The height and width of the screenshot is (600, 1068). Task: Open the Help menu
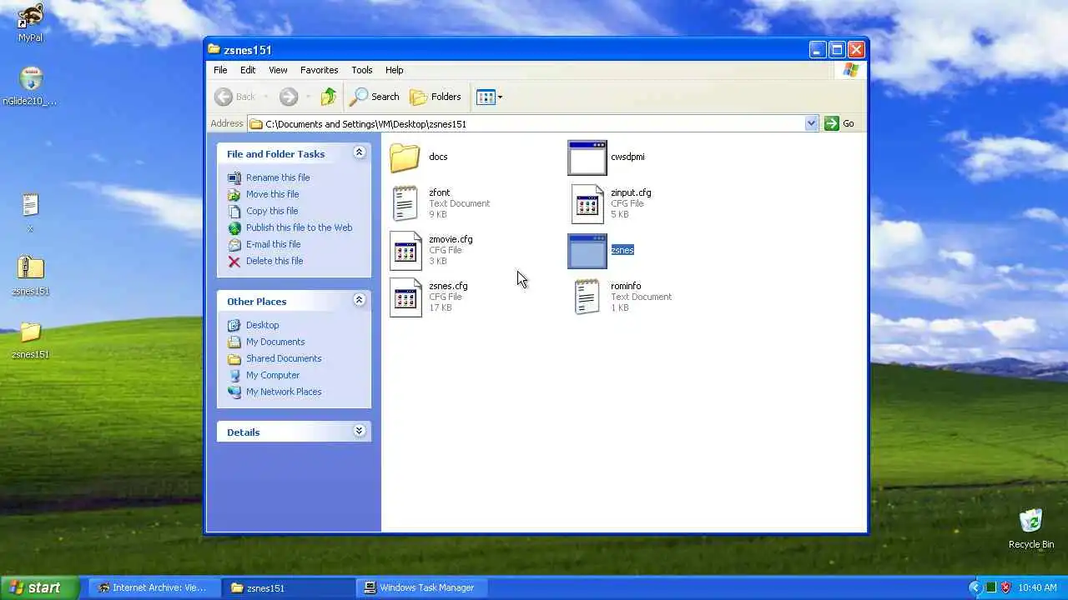pos(395,70)
